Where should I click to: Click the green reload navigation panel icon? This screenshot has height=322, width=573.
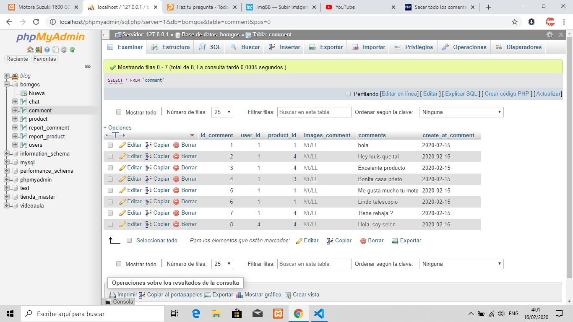[72, 49]
